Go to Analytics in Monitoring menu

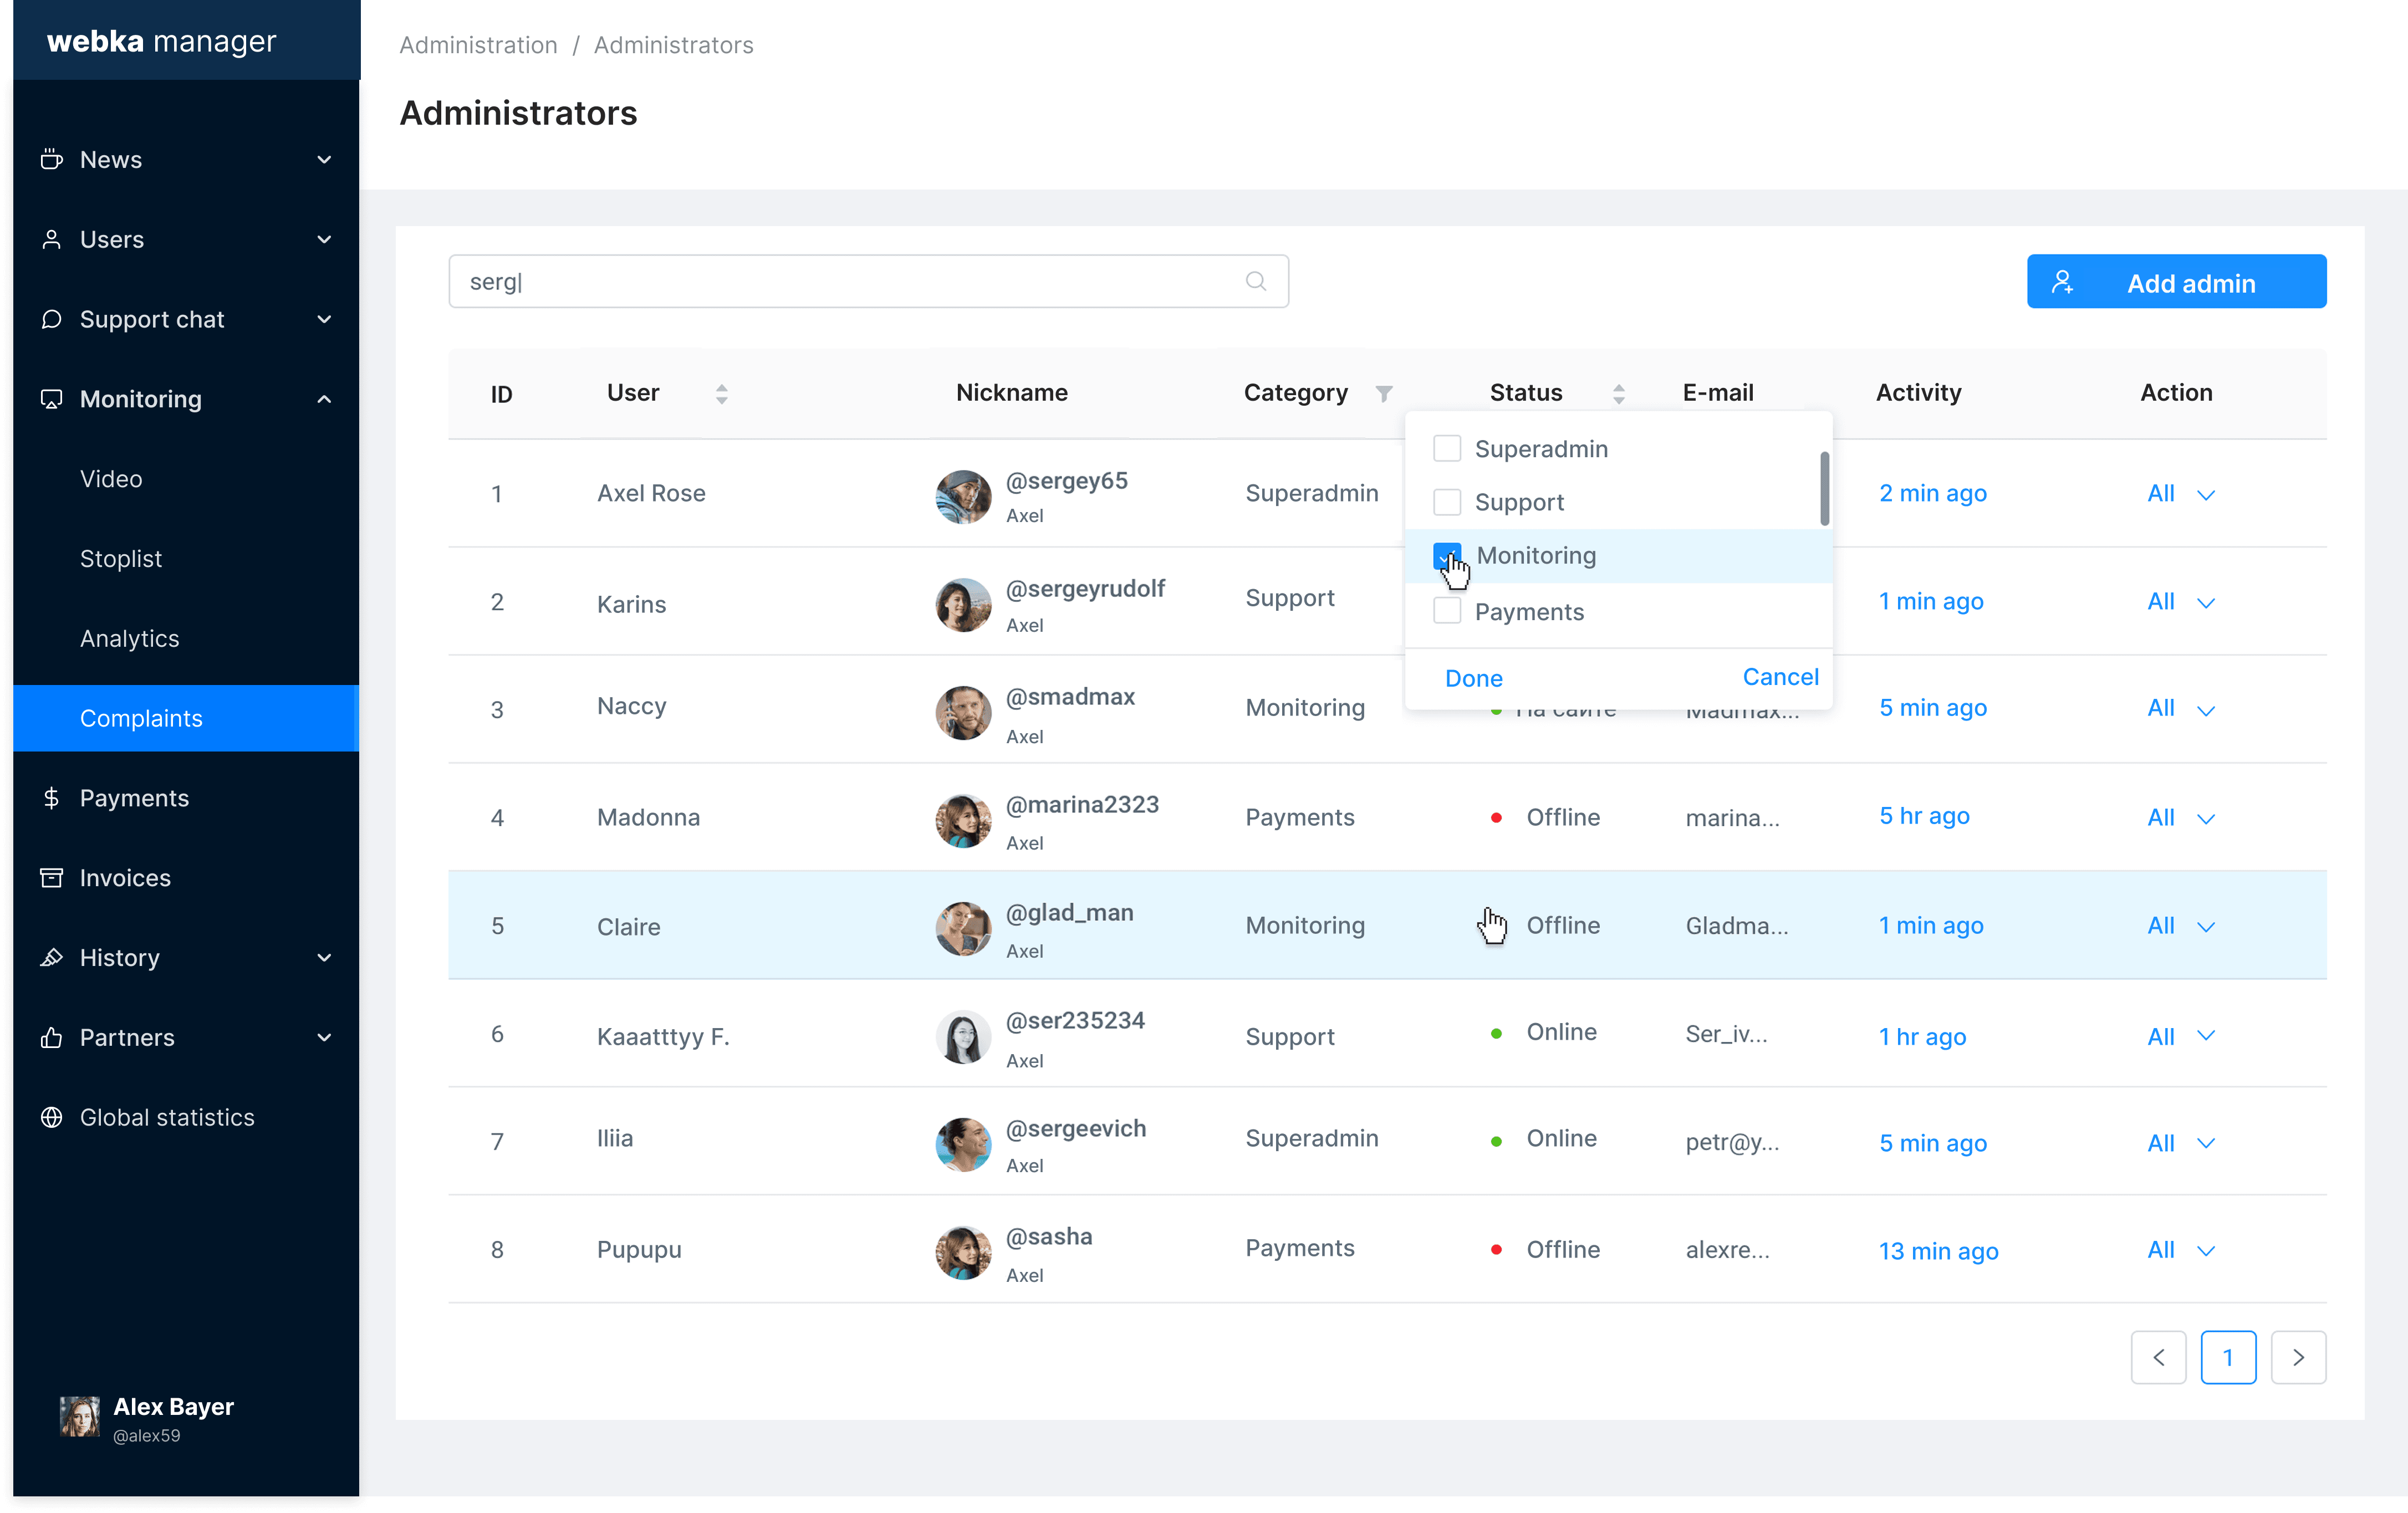point(129,638)
